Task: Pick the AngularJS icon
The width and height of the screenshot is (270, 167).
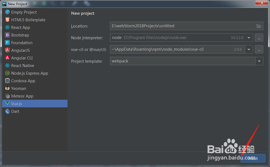Action: [7, 50]
